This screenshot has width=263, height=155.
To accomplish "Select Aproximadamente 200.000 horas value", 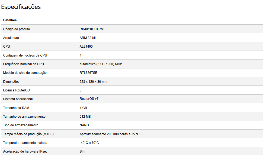I will [110, 134].
